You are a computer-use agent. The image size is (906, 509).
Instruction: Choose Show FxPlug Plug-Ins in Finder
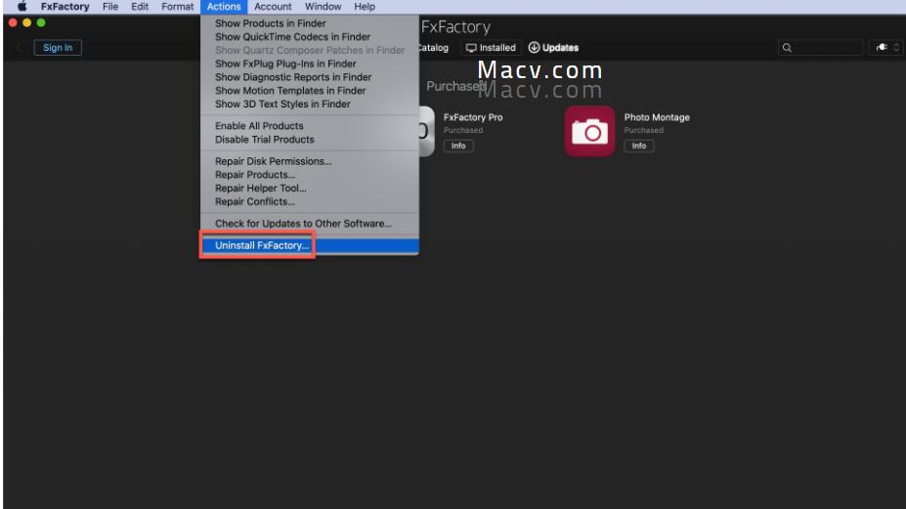point(310,64)
